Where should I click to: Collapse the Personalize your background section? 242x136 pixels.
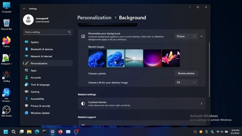[202, 36]
